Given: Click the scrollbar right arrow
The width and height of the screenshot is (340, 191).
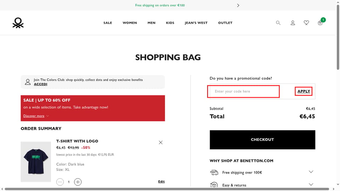Looking at the screenshot, I should pos(334,189).
